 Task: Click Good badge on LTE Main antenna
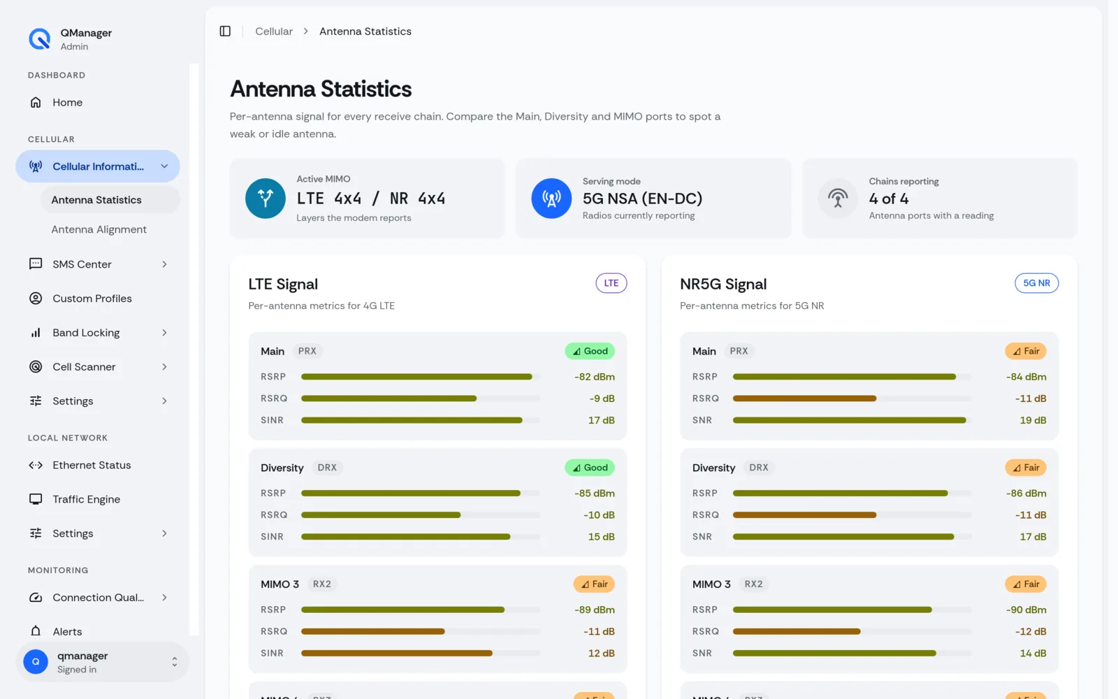(x=590, y=351)
